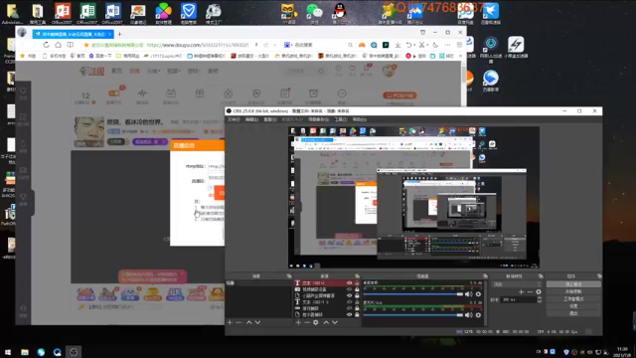Click the 开始录制 button
Viewport: 636px width, 358px height.
[x=573, y=291]
